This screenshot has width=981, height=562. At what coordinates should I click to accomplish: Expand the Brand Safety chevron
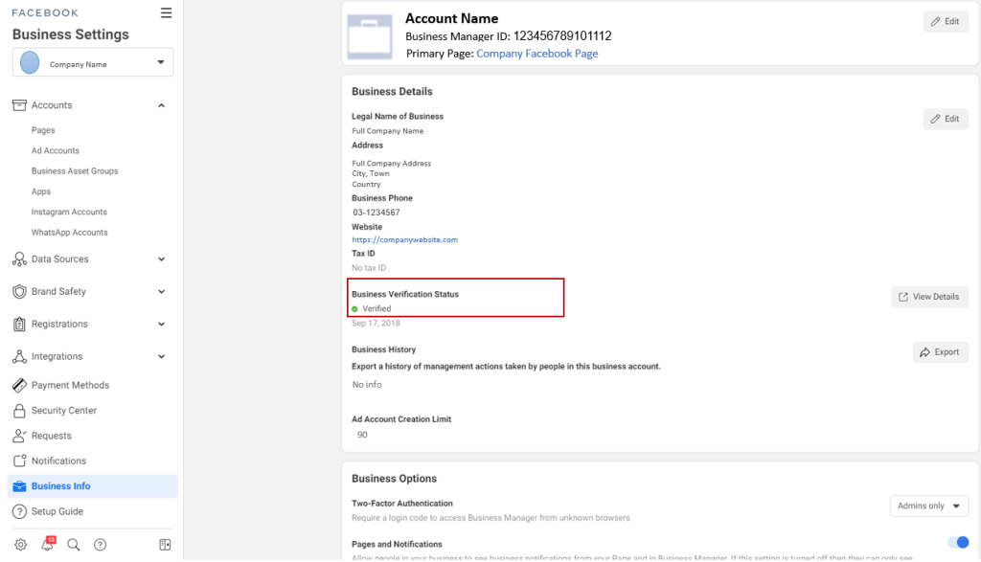click(161, 291)
